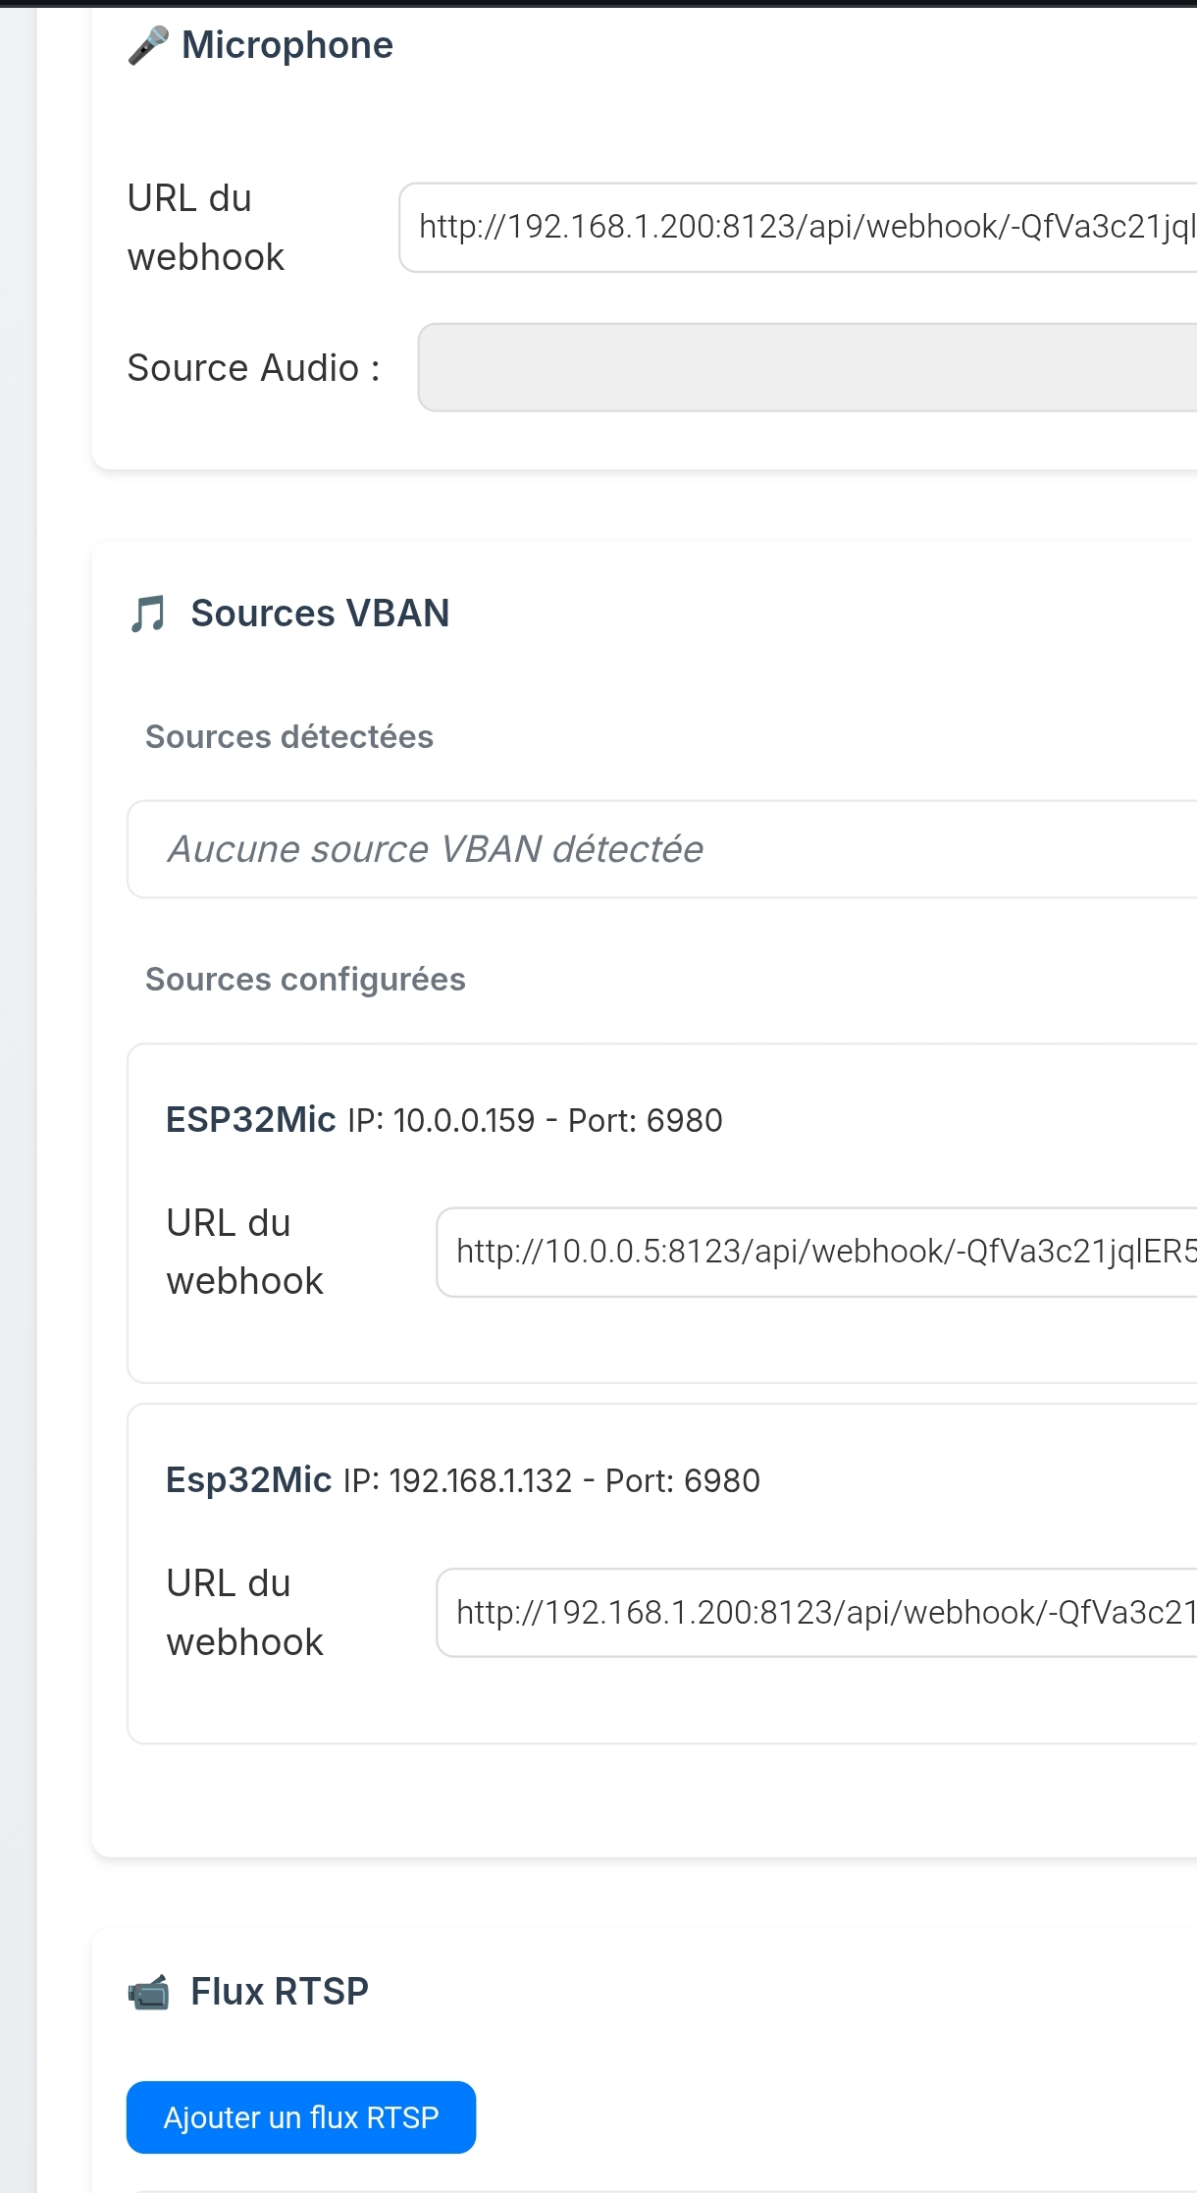
Task: Click the music note icon for Sources VBAN
Action: pos(148,614)
